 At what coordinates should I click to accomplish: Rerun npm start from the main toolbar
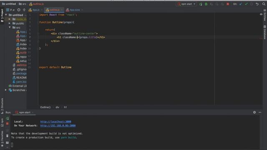201,4
